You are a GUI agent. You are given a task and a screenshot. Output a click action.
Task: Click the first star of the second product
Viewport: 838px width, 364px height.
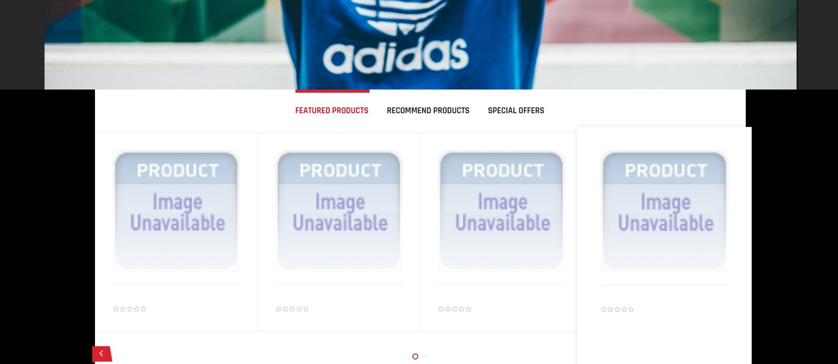(x=279, y=309)
